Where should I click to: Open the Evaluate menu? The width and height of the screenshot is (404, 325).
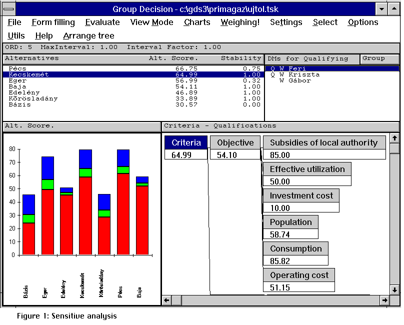coord(102,22)
